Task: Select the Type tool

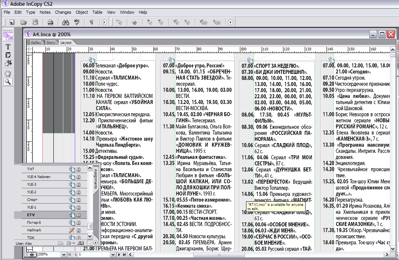Action: pyautogui.click(x=8, y=47)
